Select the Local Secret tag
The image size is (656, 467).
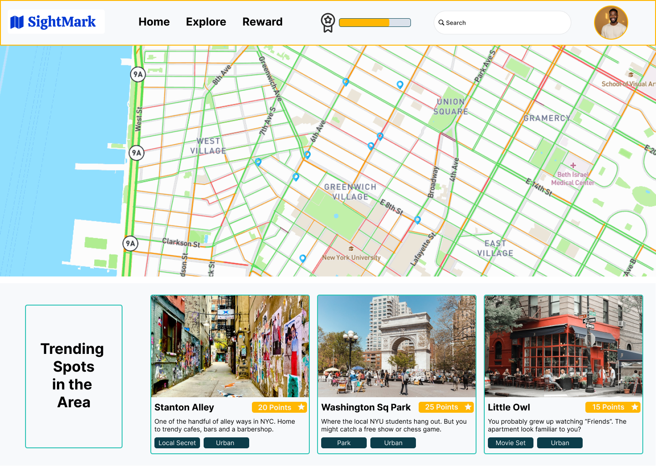[x=177, y=443]
